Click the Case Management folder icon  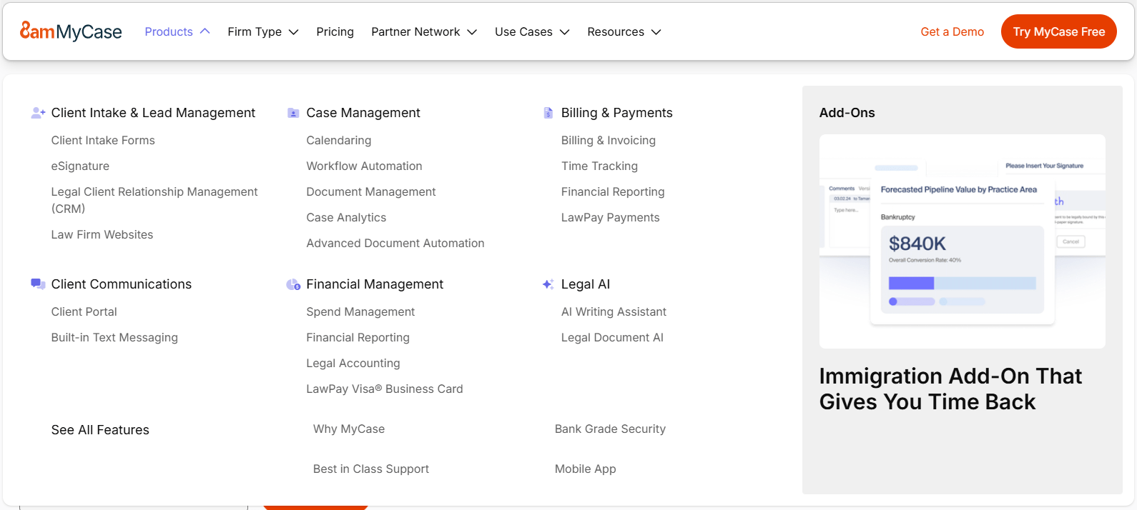pyautogui.click(x=293, y=113)
